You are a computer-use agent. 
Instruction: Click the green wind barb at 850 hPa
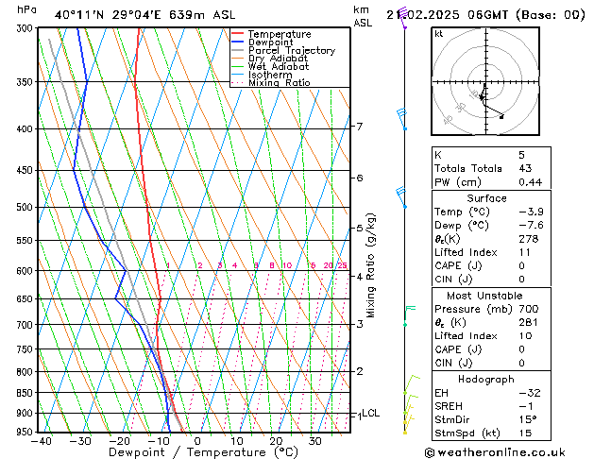(x=411, y=384)
